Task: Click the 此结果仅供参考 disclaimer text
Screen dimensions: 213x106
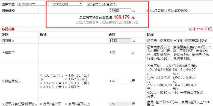Action: [107, 23]
